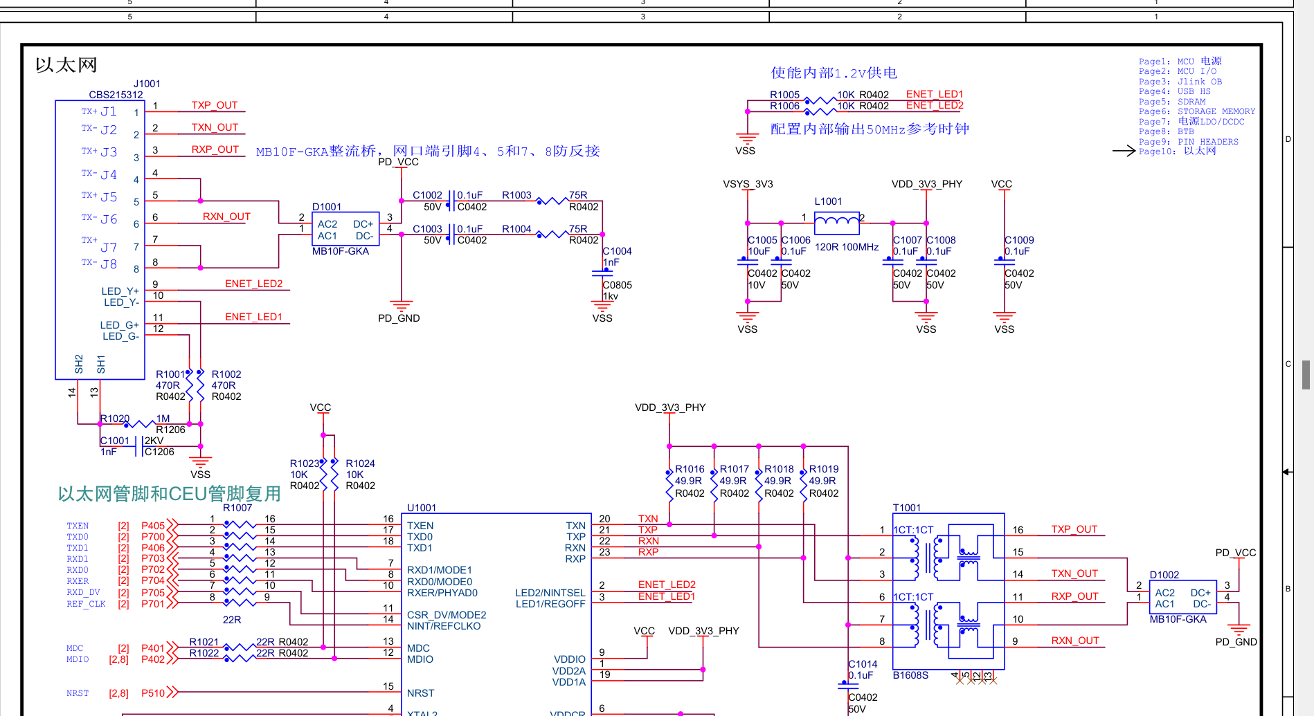The width and height of the screenshot is (1314, 716).
Task: Click the Page9: PIN HEADERS index entry
Action: (x=1189, y=142)
